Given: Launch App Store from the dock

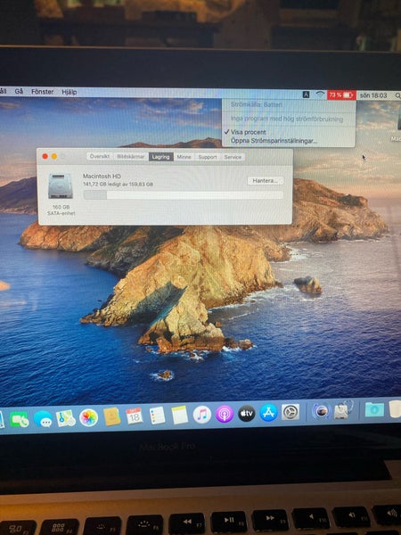Looking at the screenshot, I should (269, 413).
